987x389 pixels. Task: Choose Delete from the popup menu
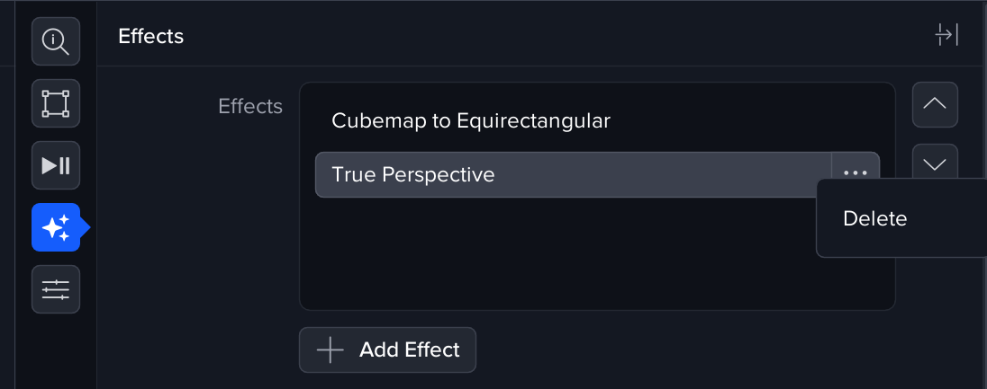pos(874,218)
